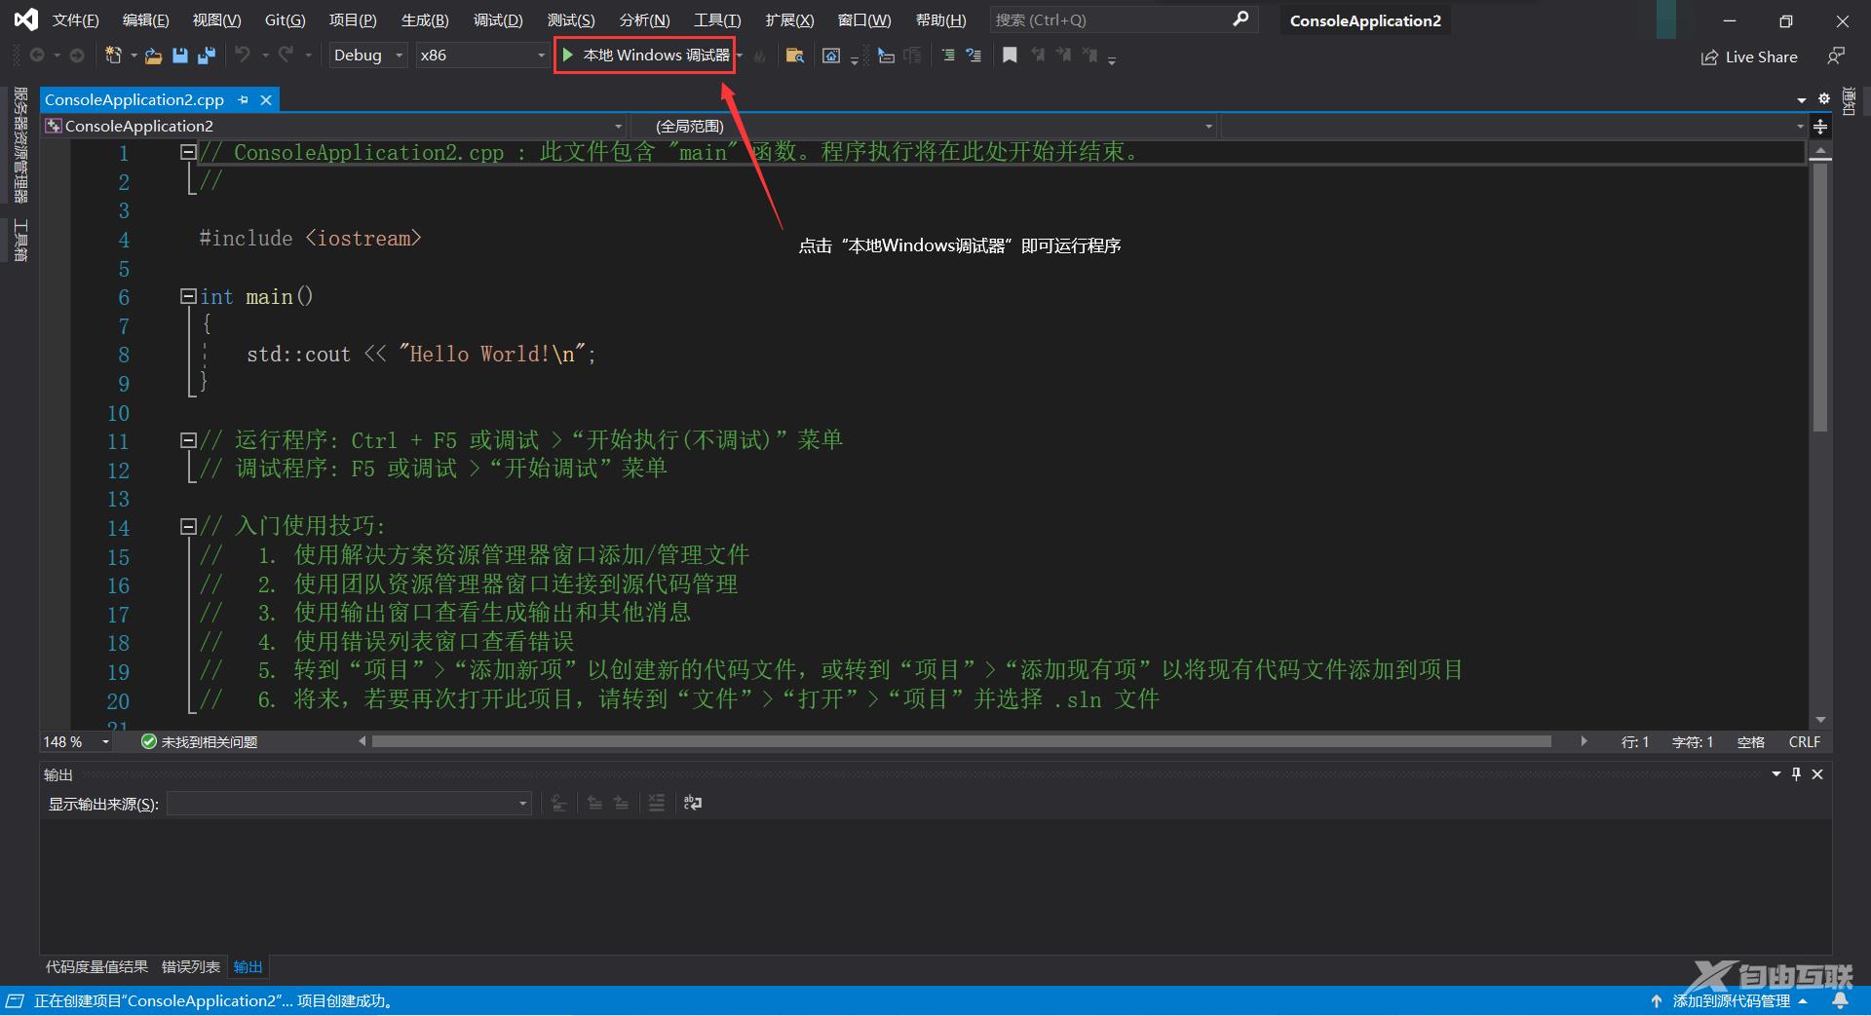Open notifications bell in status bar

(x=1840, y=1000)
